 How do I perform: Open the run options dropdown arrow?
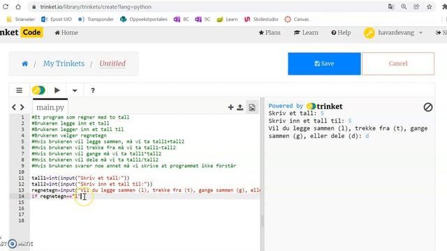click(x=75, y=91)
